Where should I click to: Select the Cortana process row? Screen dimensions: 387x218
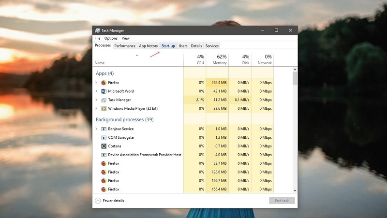point(183,146)
